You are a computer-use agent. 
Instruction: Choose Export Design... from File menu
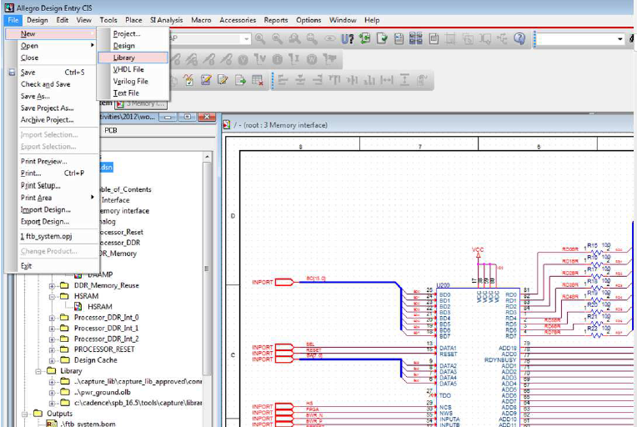pos(51,221)
